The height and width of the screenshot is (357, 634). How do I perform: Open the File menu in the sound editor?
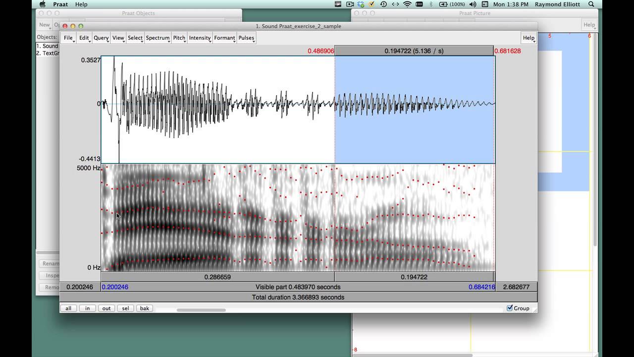point(69,38)
